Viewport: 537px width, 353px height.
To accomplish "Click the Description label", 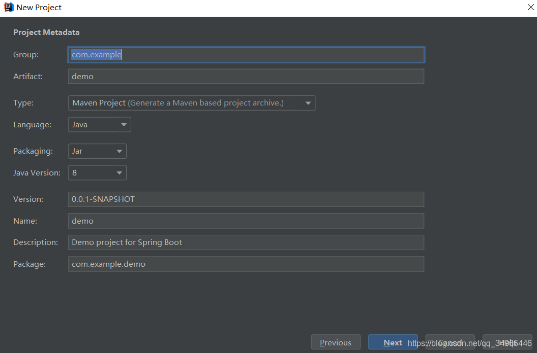I will click(x=35, y=242).
